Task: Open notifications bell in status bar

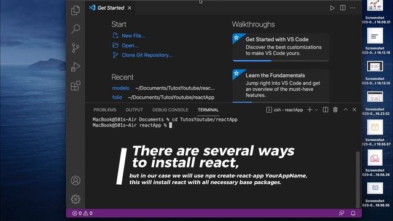Action: click(x=353, y=213)
